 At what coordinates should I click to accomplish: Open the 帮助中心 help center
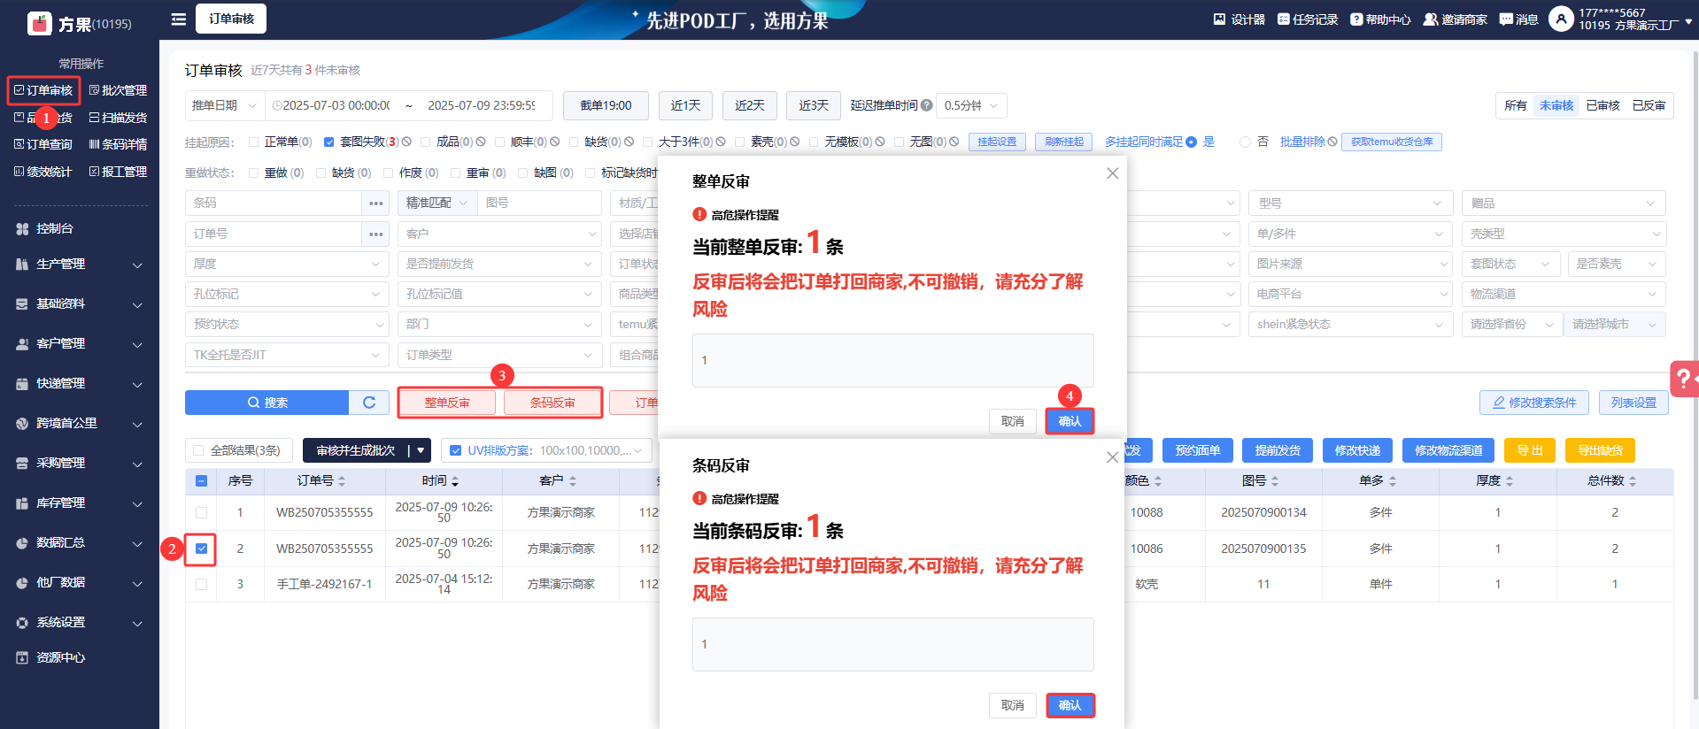(x=1380, y=19)
